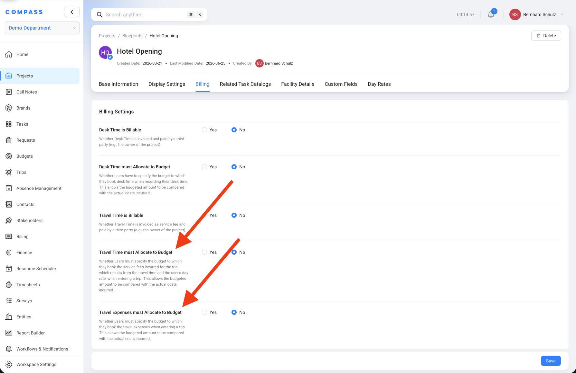Click created date 2026-03-21
The image size is (576, 373).
point(152,63)
